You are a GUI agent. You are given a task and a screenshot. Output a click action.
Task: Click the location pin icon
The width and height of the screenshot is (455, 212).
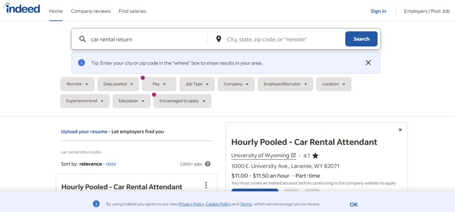(219, 39)
